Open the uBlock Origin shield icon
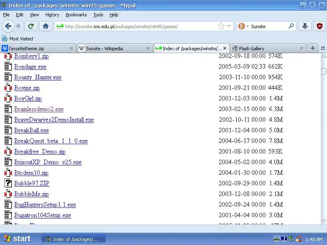This screenshot has width=327, height=245. tap(320, 26)
